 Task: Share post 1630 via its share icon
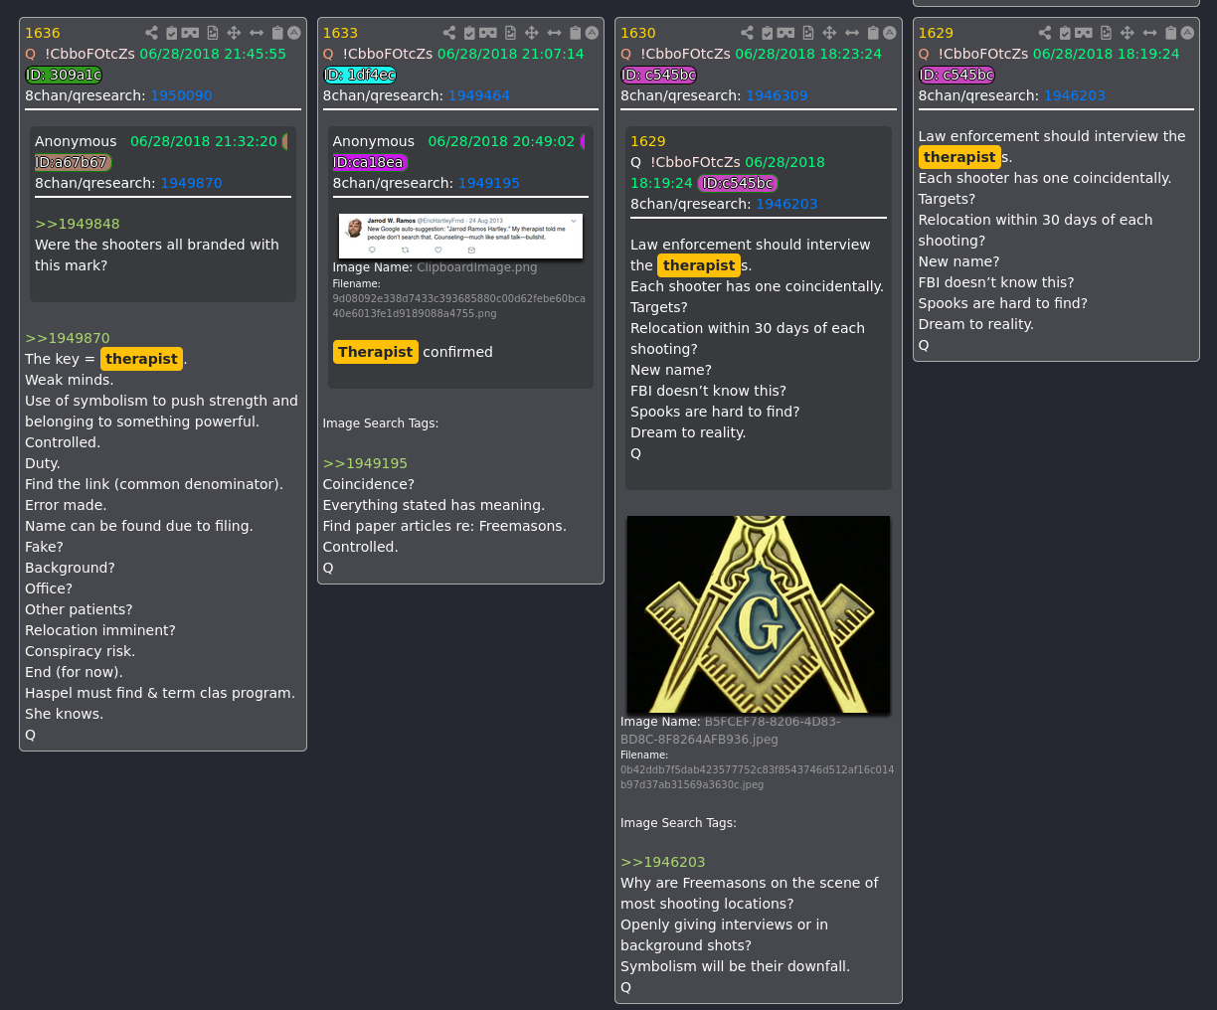[x=747, y=33]
